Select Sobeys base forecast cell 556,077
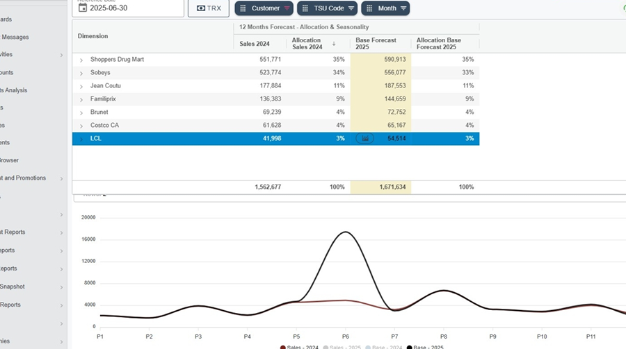The width and height of the screenshot is (626, 349). (381, 73)
